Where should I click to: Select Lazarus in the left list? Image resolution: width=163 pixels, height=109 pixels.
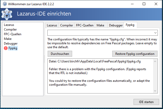(x=9, y=25)
